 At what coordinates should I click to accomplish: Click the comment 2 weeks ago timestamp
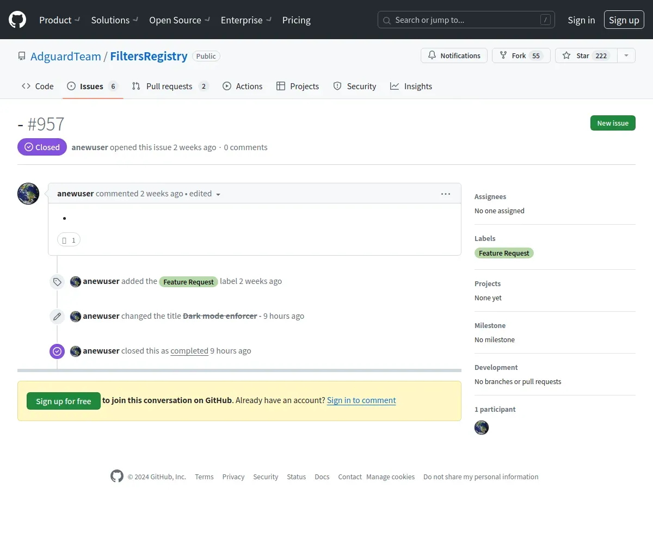click(x=162, y=193)
